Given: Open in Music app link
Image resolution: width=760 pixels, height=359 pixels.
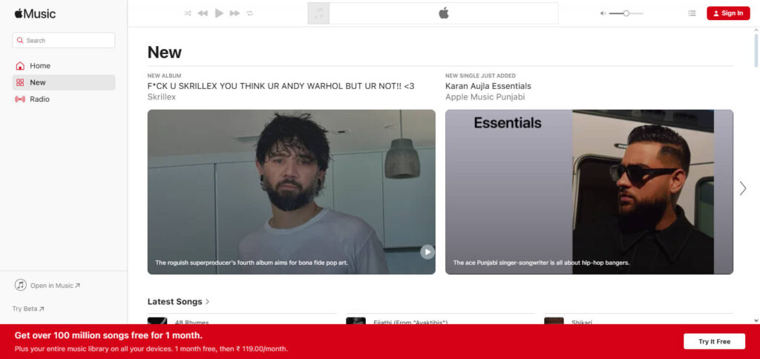Looking at the screenshot, I should pos(47,286).
